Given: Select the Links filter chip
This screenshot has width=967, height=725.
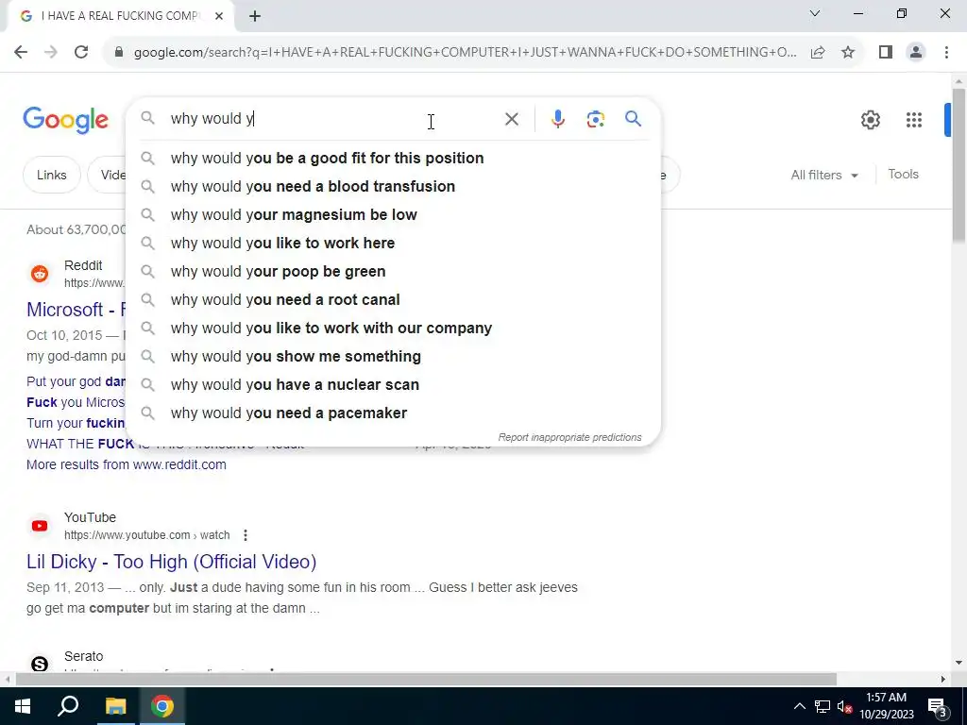Looking at the screenshot, I should click(x=52, y=175).
